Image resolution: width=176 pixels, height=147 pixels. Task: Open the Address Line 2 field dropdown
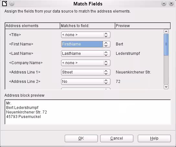tap(86, 82)
